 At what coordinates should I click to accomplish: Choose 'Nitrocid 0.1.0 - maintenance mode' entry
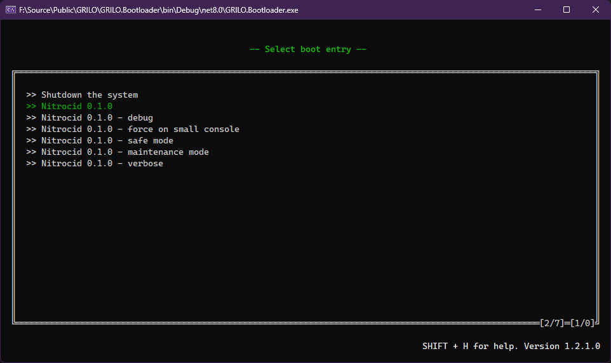point(125,152)
